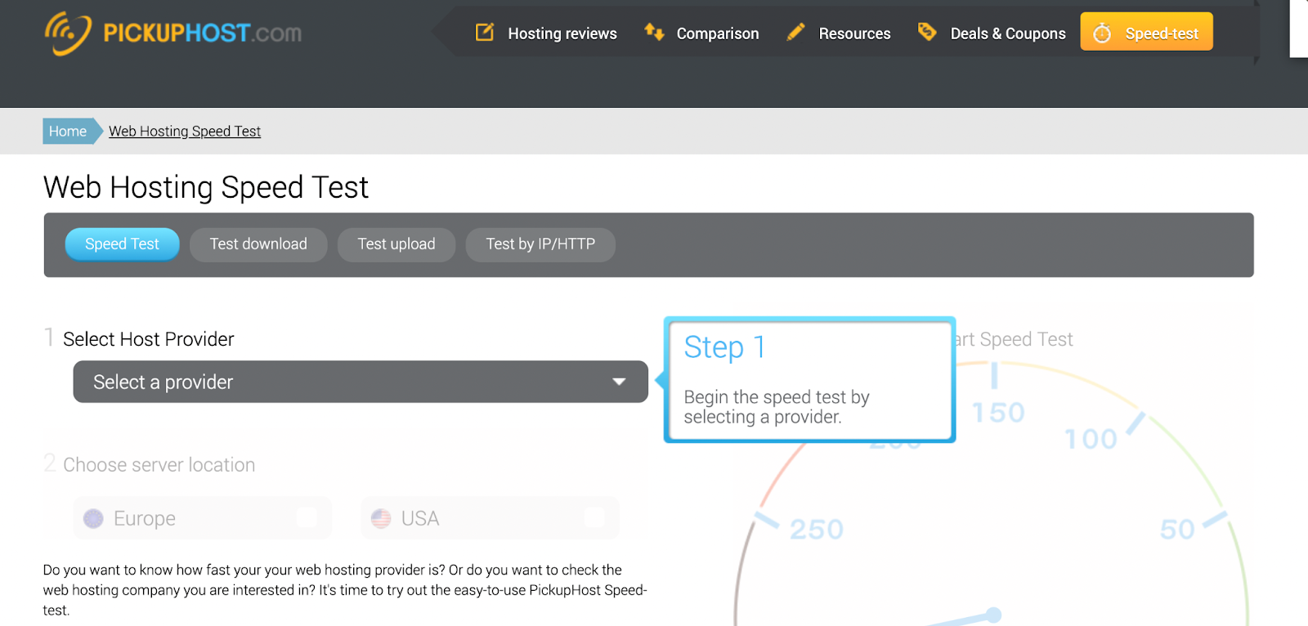Click the PickupHost signal logo icon
This screenshot has width=1308, height=626.
tap(68, 34)
